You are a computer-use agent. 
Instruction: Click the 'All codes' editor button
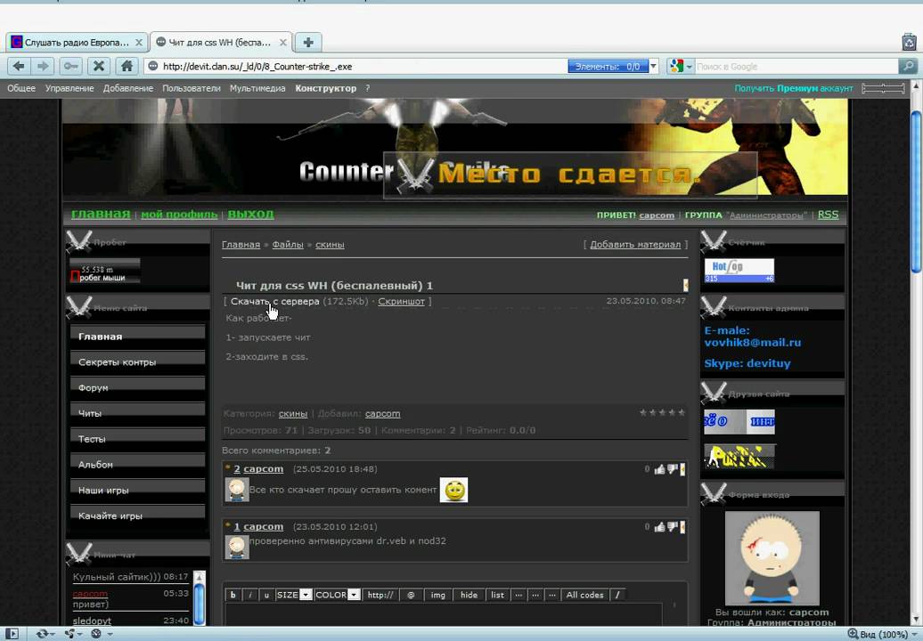coord(584,595)
